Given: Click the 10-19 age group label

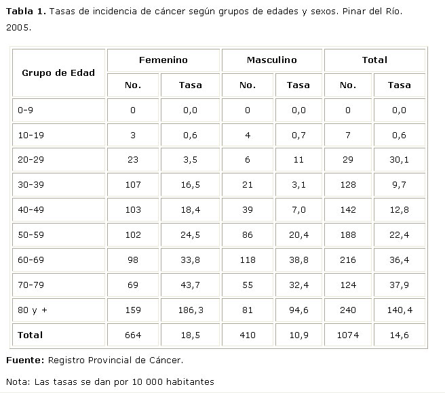Looking at the screenshot, I should 31,135.
